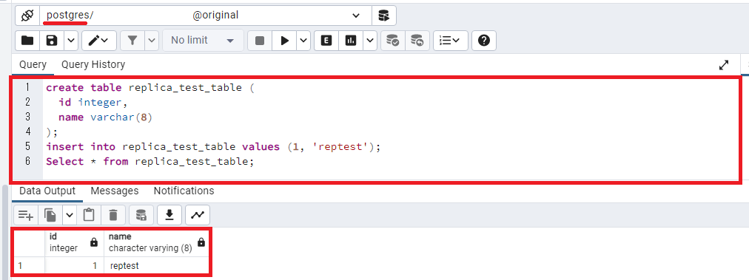Click the 'Select * from replica_test_table' line

pos(150,162)
